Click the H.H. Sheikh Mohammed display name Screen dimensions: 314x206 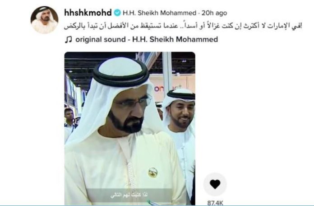pyautogui.click(x=159, y=13)
